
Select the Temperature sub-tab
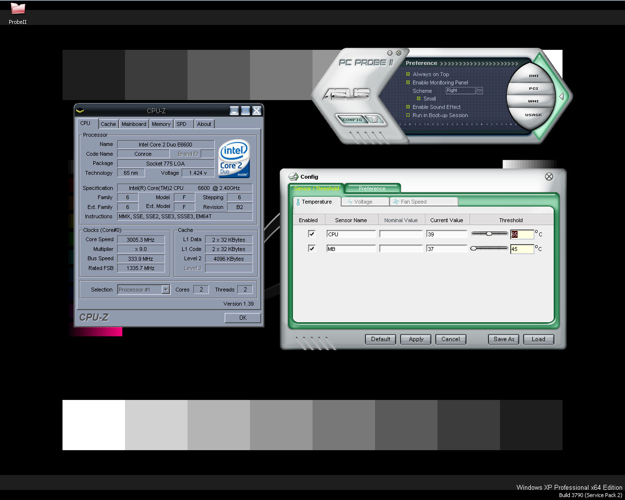click(317, 202)
